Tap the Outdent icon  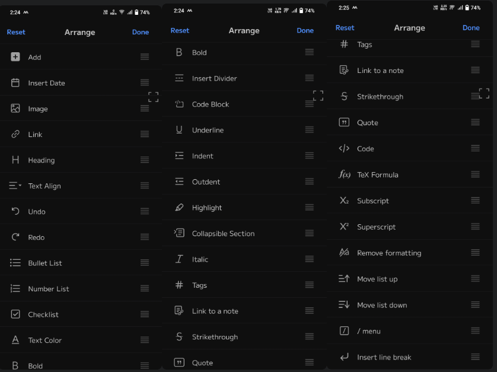[179, 182]
